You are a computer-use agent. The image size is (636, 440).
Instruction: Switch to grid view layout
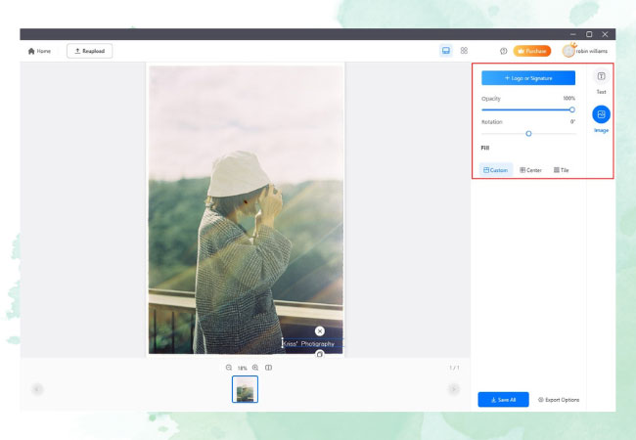(464, 51)
